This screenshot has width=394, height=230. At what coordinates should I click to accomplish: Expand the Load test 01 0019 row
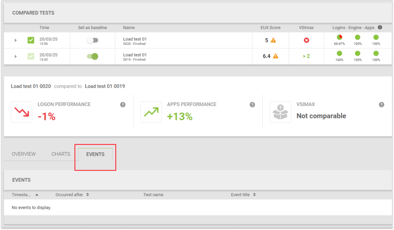(16, 56)
